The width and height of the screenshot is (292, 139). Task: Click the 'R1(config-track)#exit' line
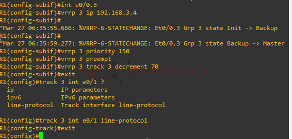pos(37,128)
